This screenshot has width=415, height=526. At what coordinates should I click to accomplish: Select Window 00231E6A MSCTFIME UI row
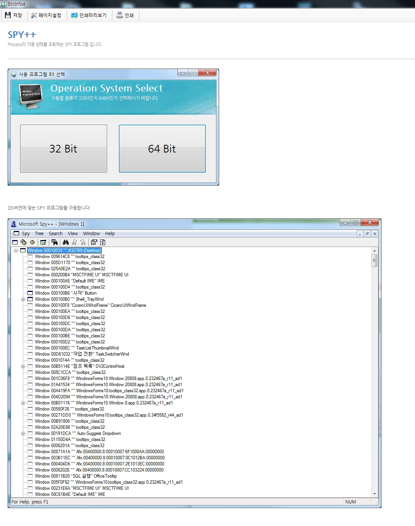(x=82, y=488)
